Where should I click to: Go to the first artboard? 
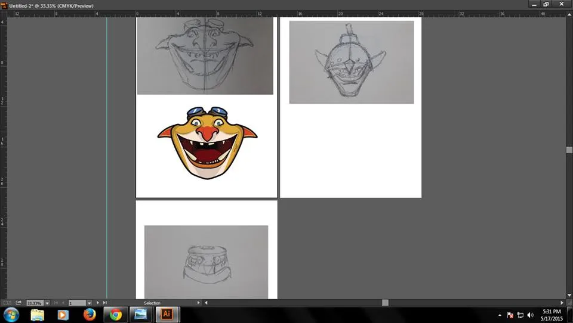[x=56, y=303]
